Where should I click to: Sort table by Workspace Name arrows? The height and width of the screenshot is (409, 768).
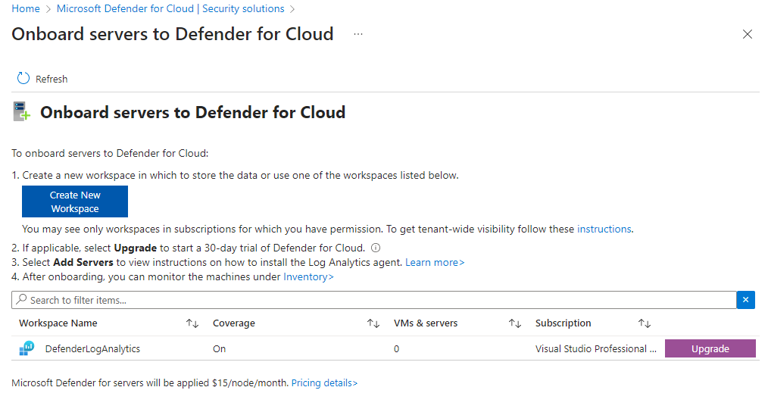point(192,323)
